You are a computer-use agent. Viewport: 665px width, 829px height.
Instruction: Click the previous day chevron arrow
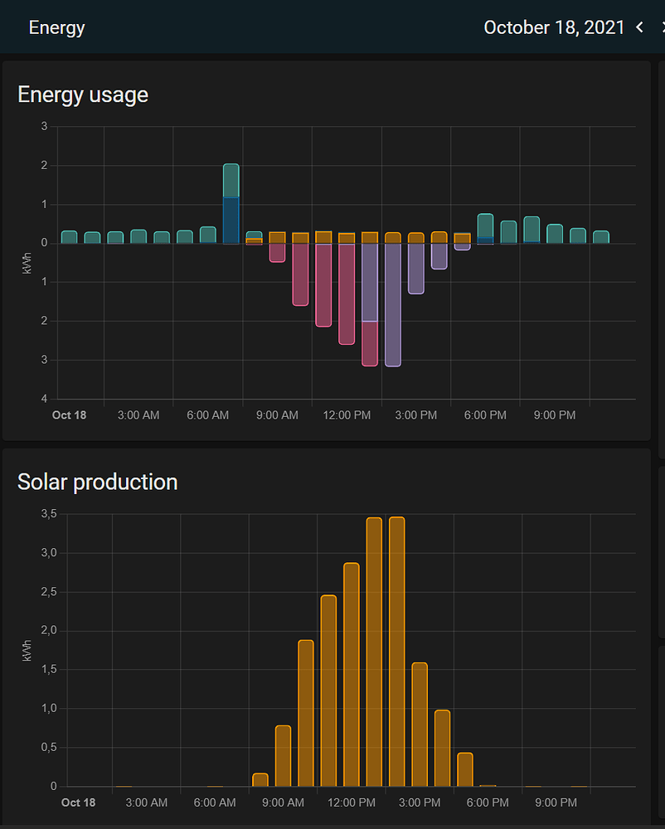click(x=639, y=27)
